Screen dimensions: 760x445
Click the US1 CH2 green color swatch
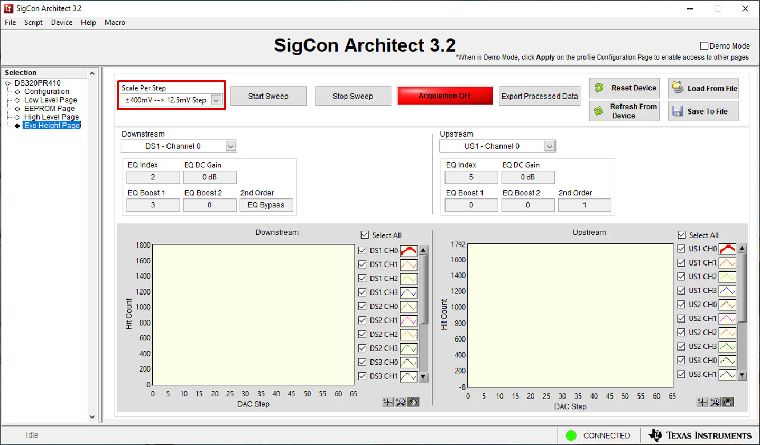728,277
